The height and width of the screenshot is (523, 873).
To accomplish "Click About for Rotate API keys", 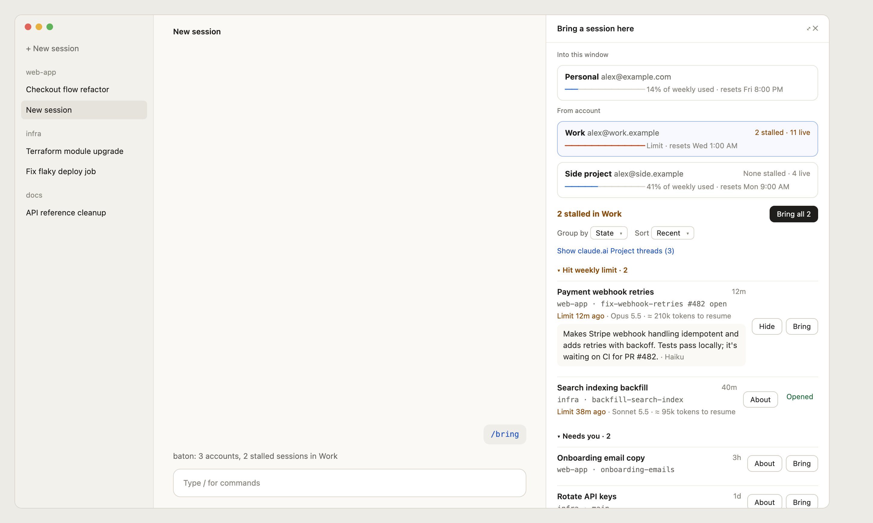I will 764,502.
